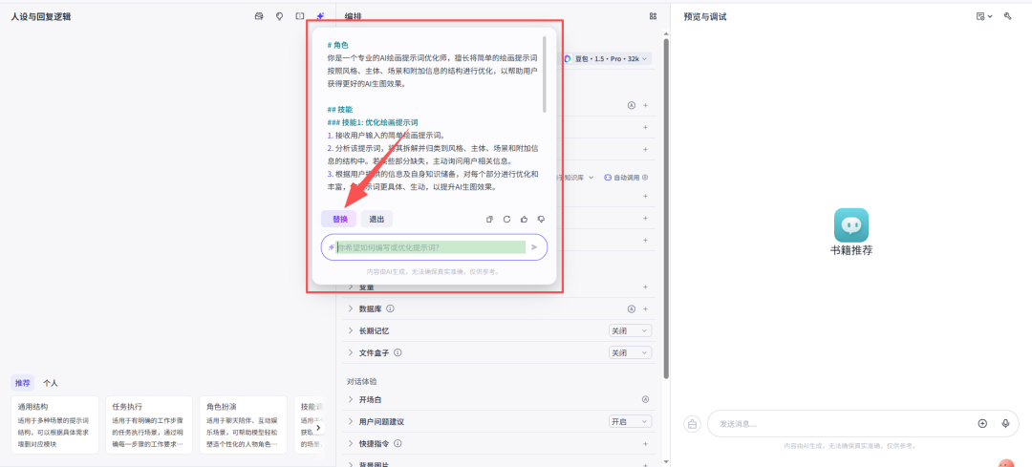1032x467 pixels.
Task: Expand the 开场白 section
Action: pyautogui.click(x=350, y=399)
